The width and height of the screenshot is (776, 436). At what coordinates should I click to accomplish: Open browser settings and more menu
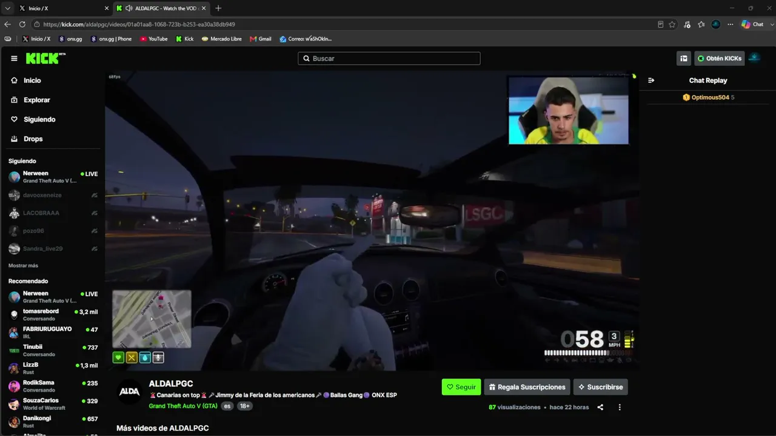(731, 24)
